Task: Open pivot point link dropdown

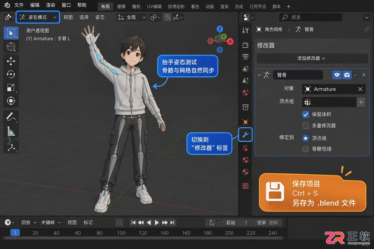Action: pos(156,18)
